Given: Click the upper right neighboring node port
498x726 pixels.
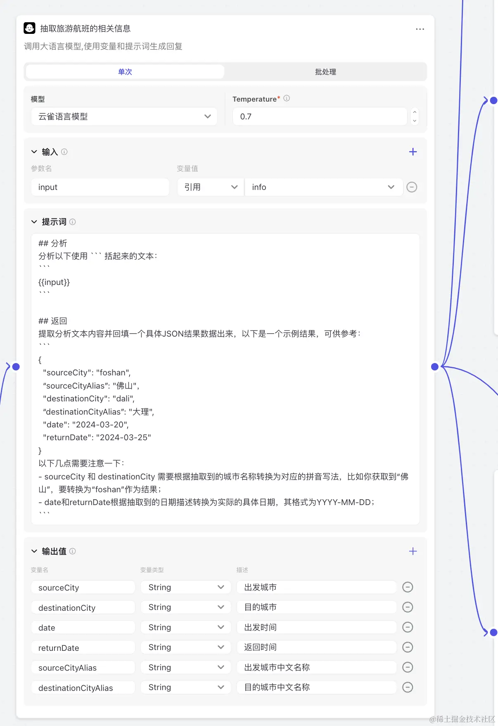Looking at the screenshot, I should (493, 100).
